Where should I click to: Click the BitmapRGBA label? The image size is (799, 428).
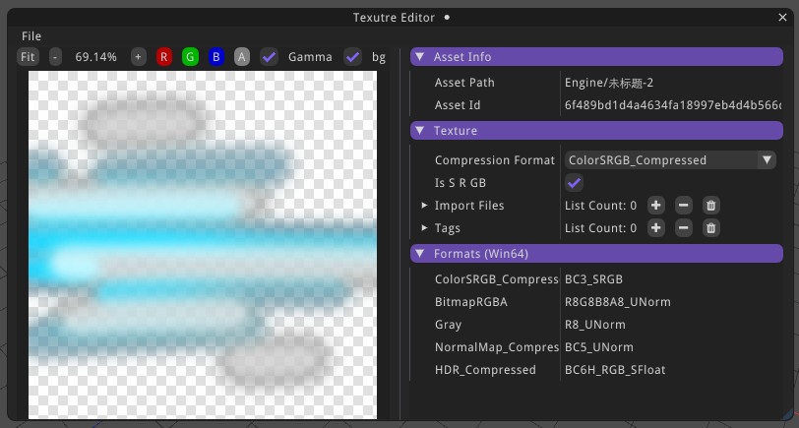coord(470,302)
